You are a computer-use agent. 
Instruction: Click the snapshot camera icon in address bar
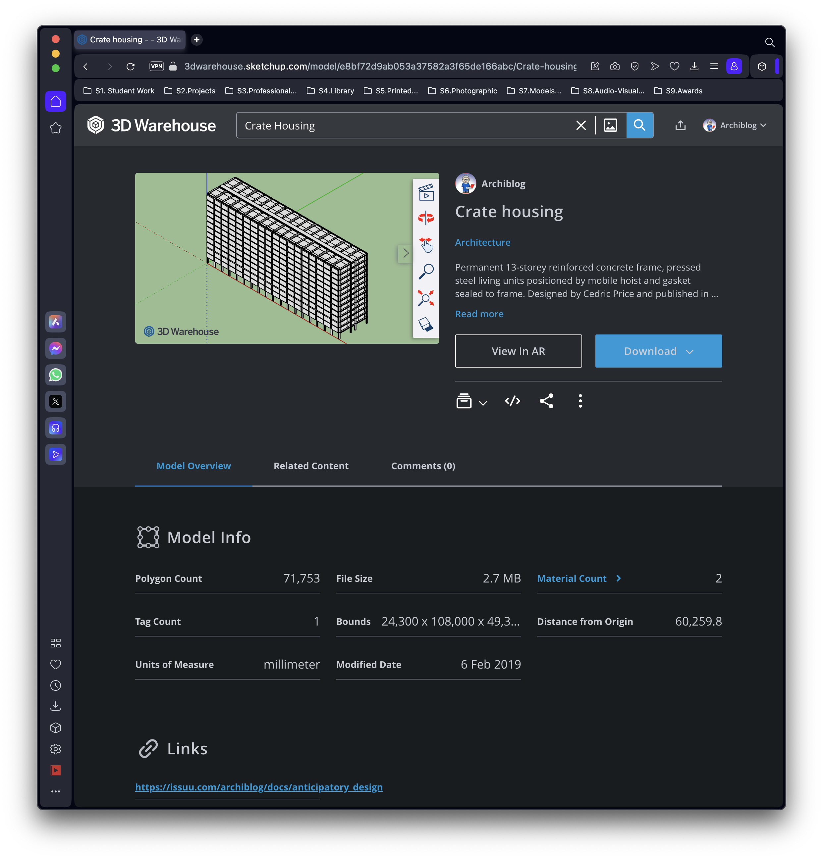(615, 66)
